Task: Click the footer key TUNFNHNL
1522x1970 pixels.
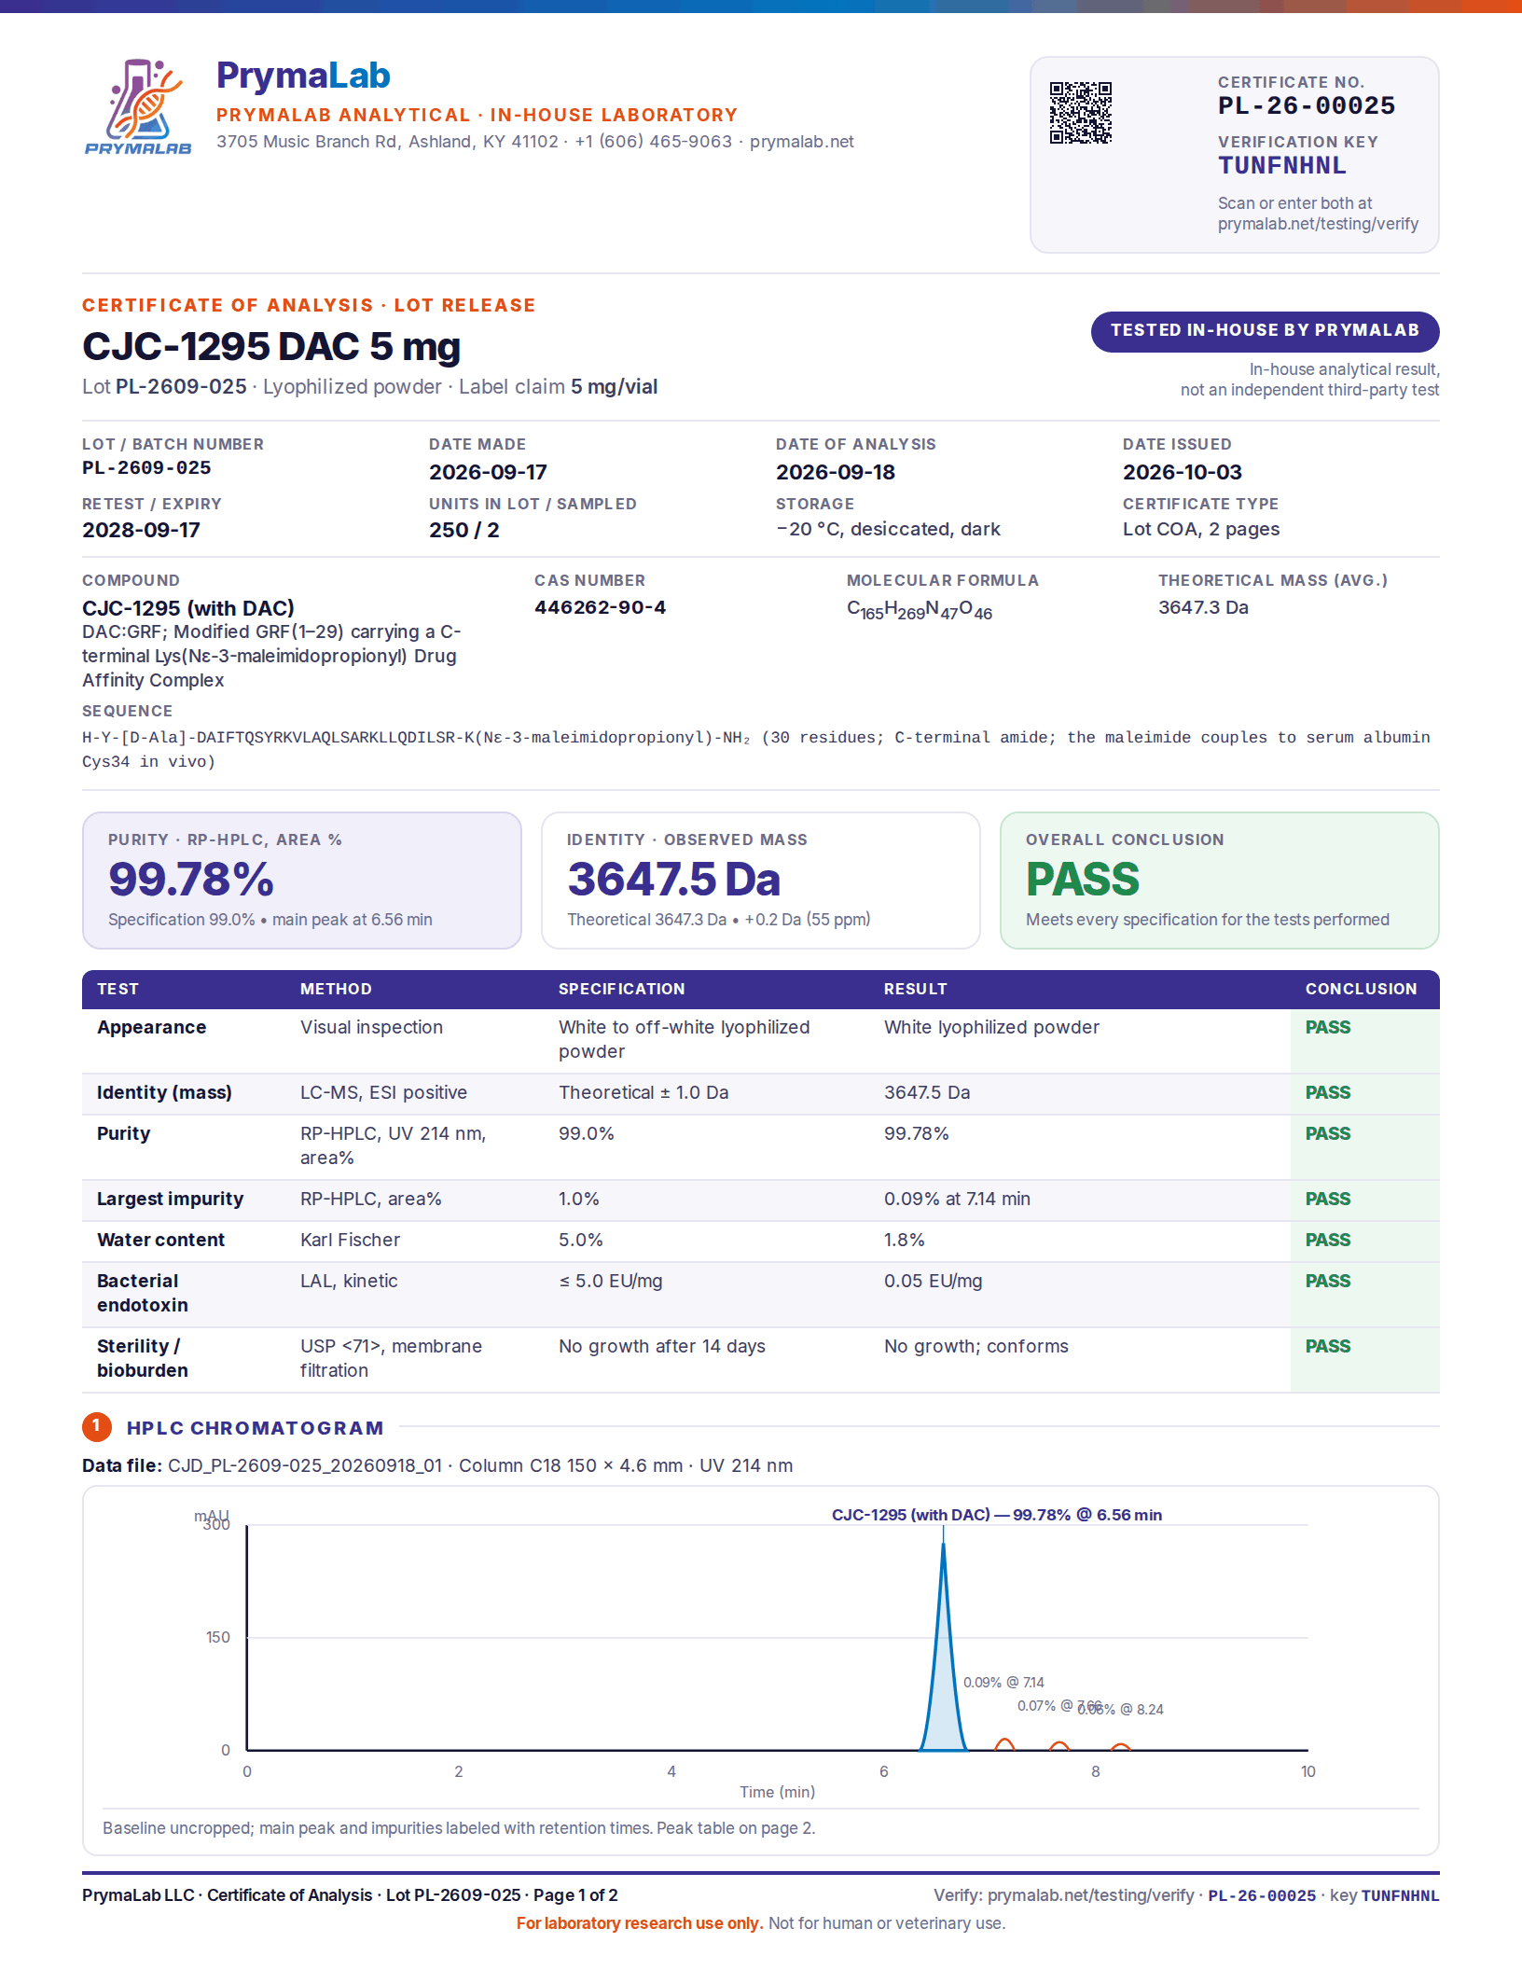Action: point(1400,1895)
